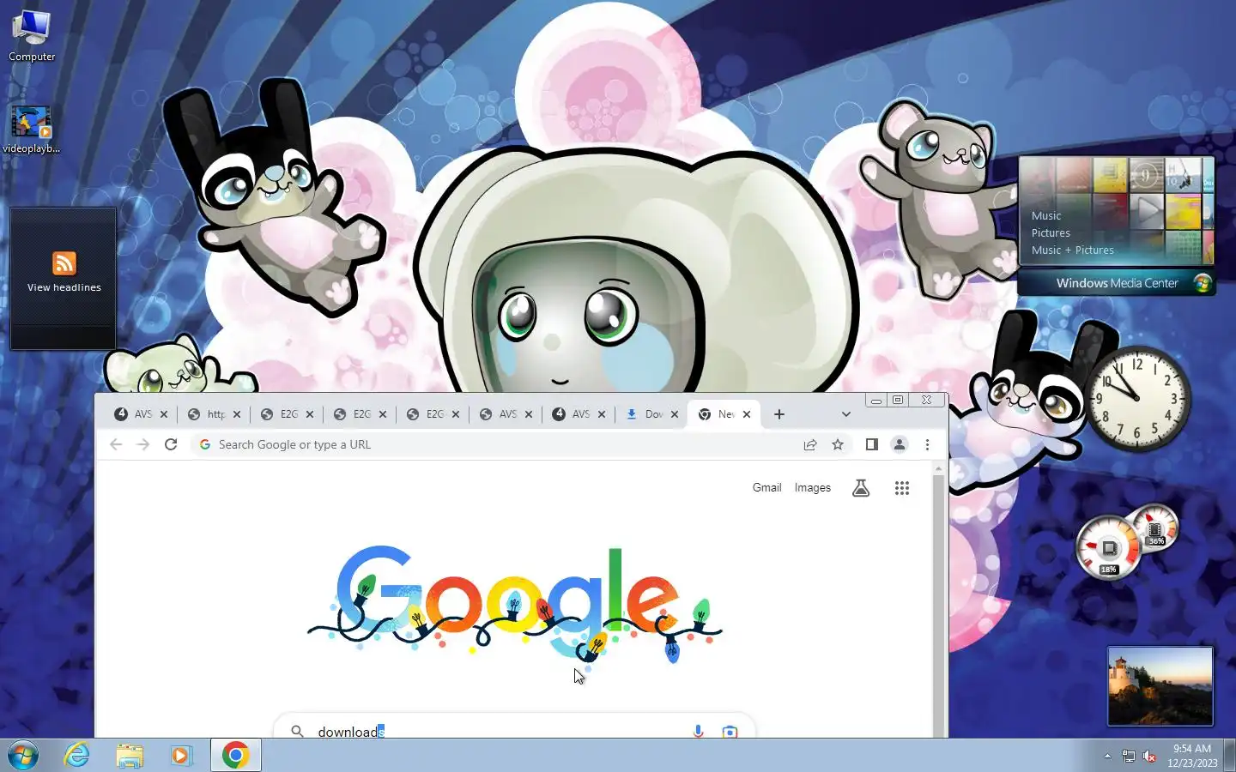Screen dimensions: 1236x772
Task: Close the http tab
Action: [237, 414]
